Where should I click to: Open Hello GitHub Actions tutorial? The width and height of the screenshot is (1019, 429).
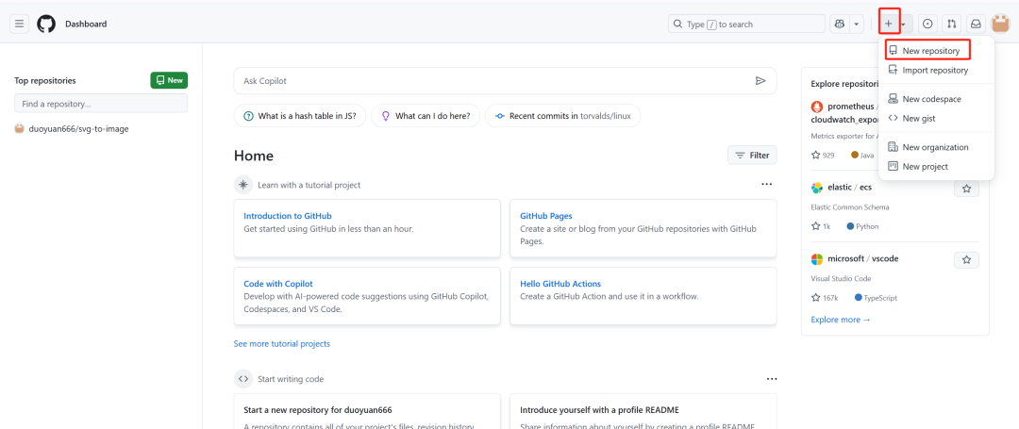[560, 284]
